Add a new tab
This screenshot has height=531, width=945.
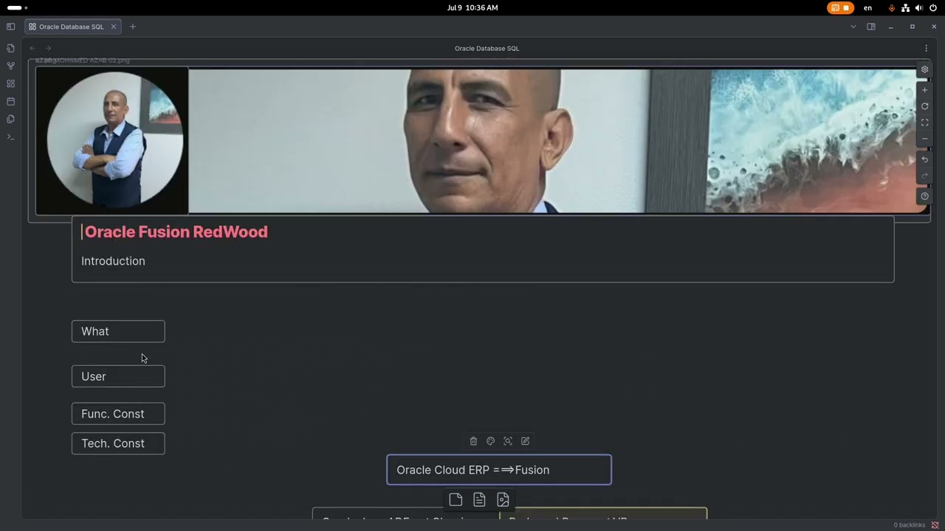pos(133,27)
